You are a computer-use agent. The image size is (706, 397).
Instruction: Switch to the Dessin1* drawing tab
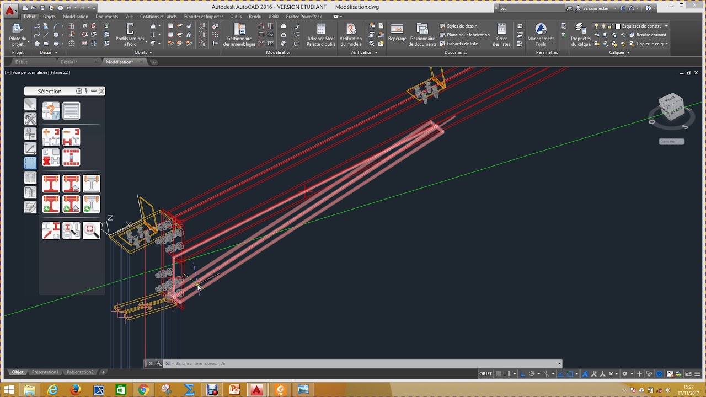coord(69,62)
